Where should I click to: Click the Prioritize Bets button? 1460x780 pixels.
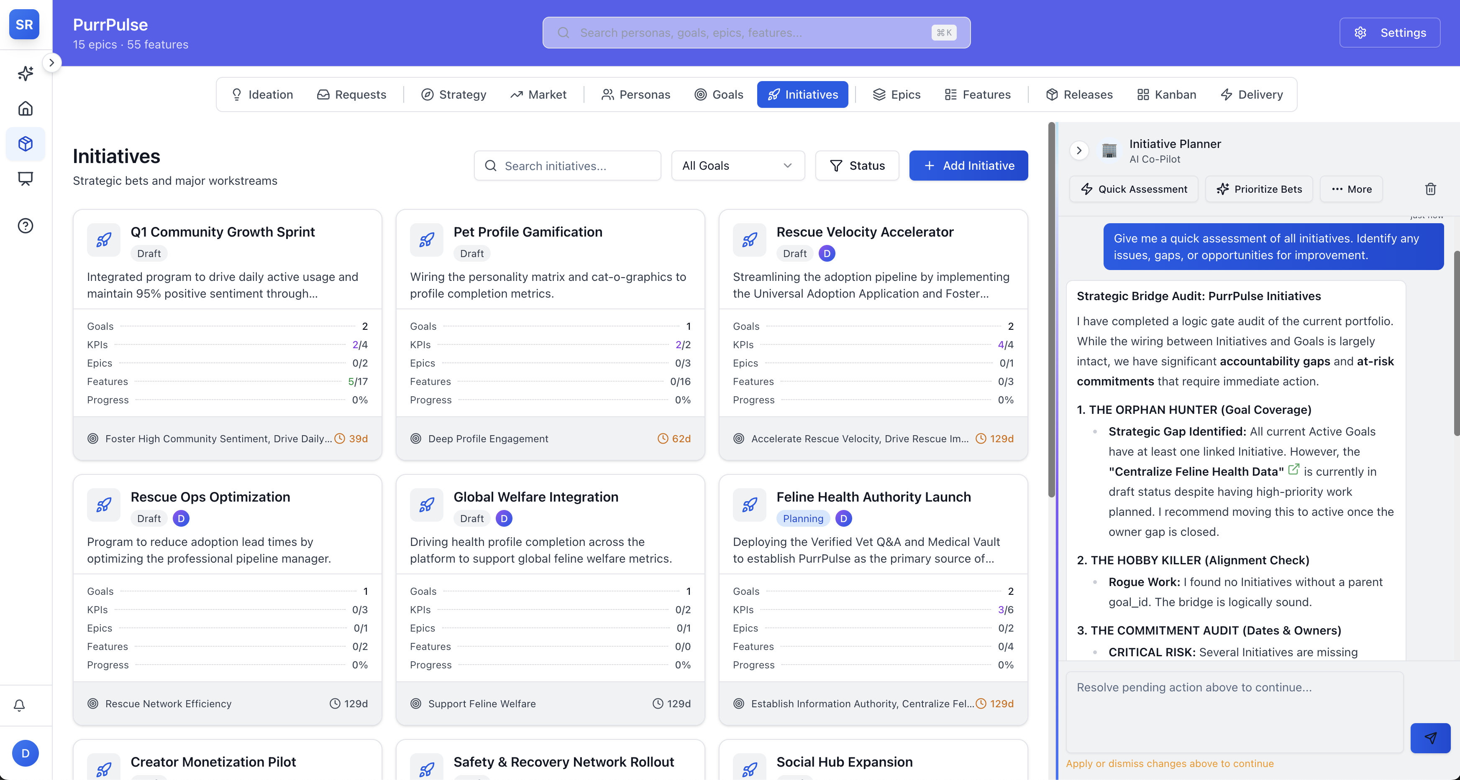[1259, 189]
